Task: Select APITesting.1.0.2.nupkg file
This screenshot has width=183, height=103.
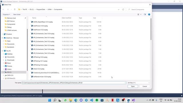Action: click(x=40, y=65)
